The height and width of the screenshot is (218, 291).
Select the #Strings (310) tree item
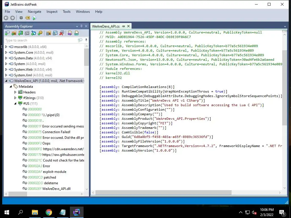(34, 98)
